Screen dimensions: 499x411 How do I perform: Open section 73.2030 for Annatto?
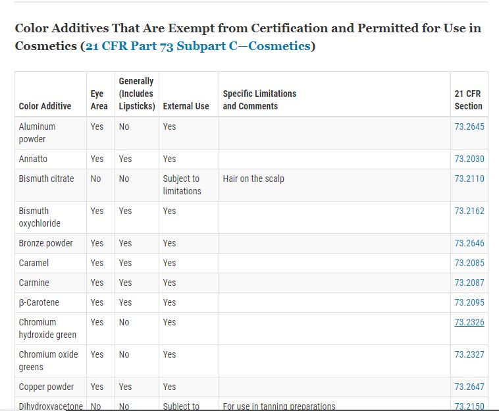click(x=469, y=159)
